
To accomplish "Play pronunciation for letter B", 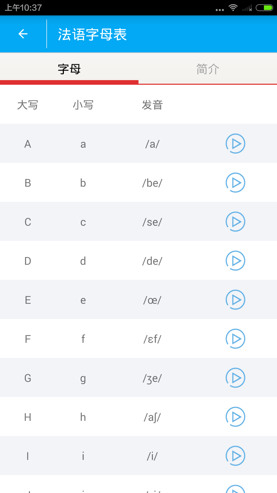I will (235, 183).
